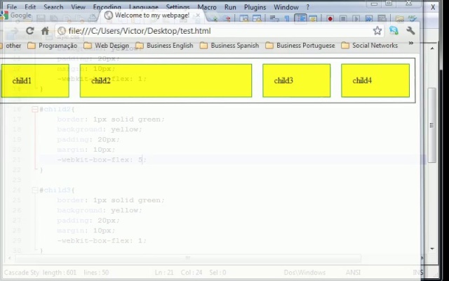The height and width of the screenshot is (281, 449).
Task: Open the Run menu in Notepad++
Action: [x=230, y=7]
